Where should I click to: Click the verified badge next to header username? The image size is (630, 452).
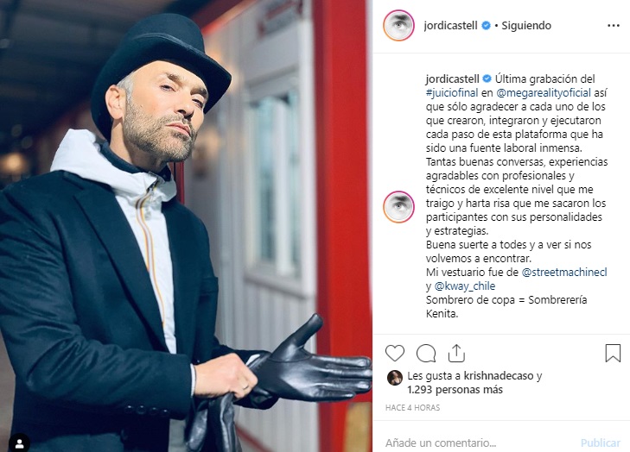coord(486,26)
